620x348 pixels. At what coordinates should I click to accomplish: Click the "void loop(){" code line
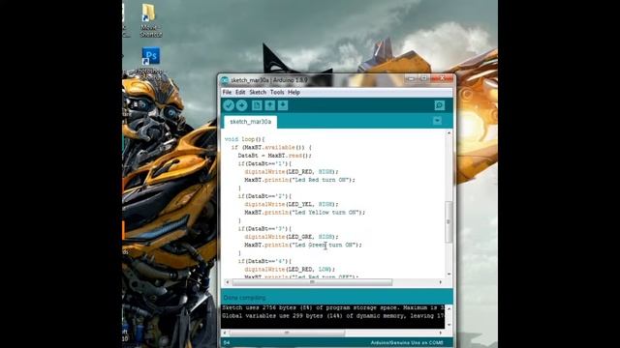pos(244,139)
